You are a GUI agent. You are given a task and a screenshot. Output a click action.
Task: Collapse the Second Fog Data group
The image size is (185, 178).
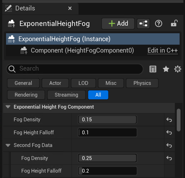(8, 145)
